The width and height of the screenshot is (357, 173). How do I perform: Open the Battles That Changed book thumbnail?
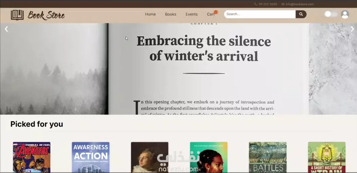[x=268, y=157]
